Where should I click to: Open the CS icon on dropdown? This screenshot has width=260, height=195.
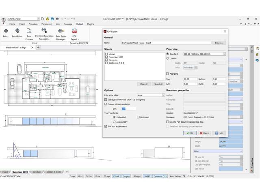pos(241,157)
